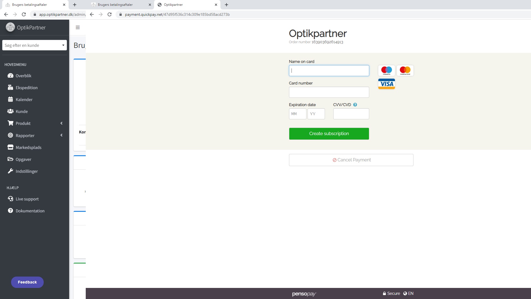Image resolution: width=531 pixels, height=299 pixels.
Task: Open Indstillinger wrench icon in sidebar
Action: [x=11, y=171]
